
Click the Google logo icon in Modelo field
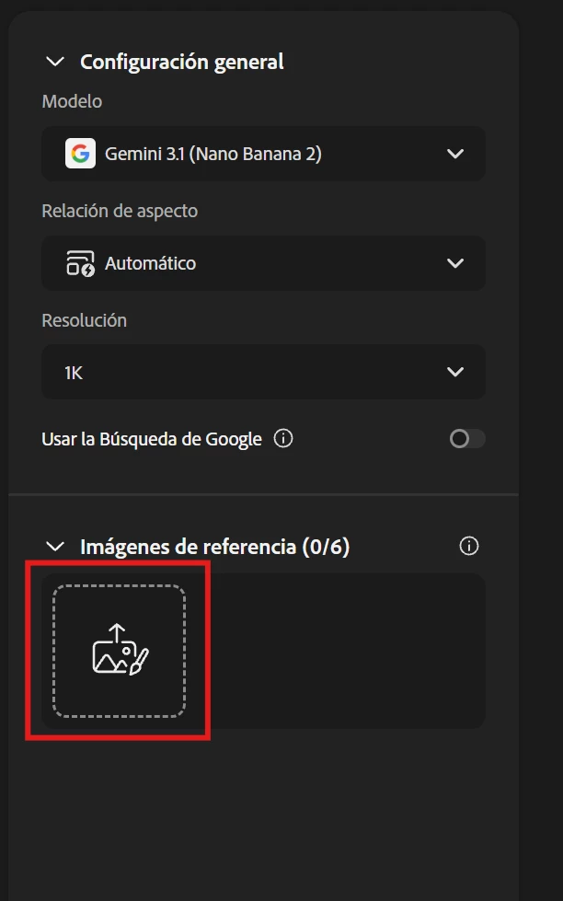(x=80, y=154)
